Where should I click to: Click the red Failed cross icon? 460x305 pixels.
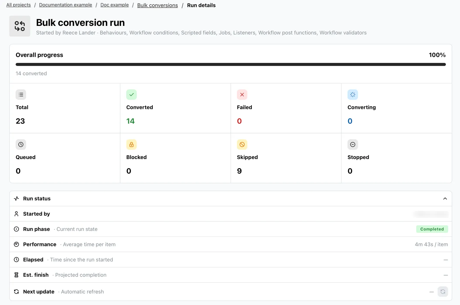point(242,95)
